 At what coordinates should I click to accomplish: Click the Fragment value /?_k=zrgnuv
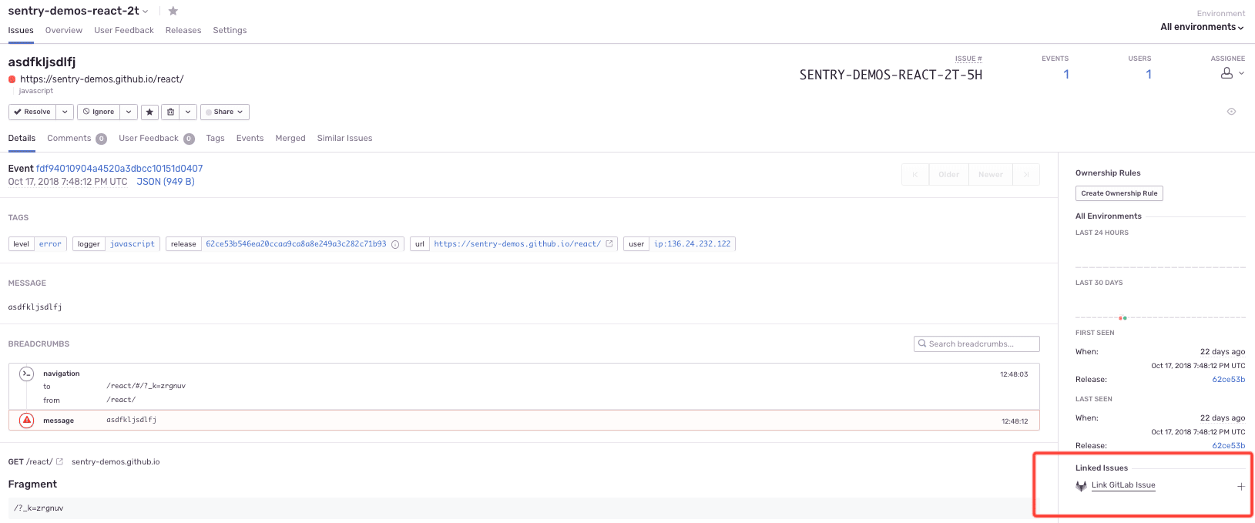39,508
